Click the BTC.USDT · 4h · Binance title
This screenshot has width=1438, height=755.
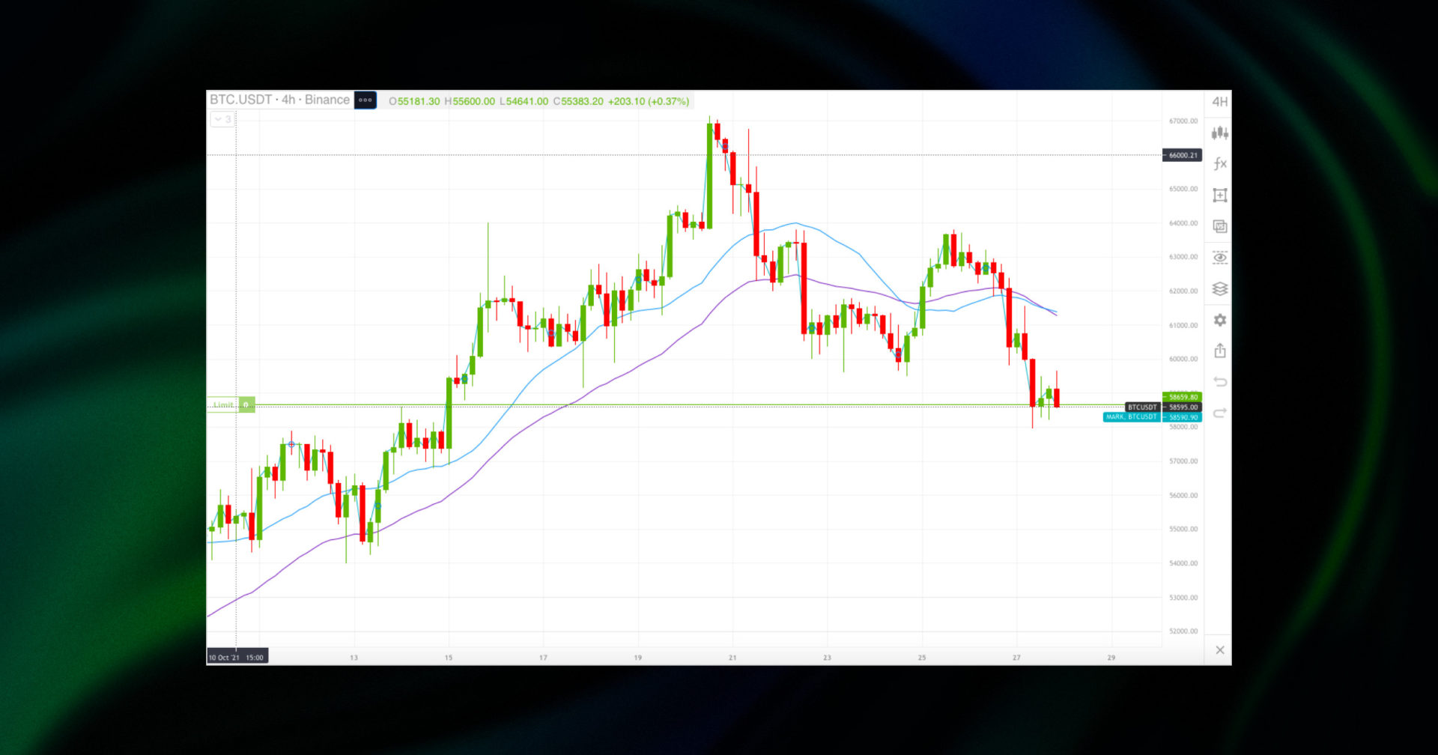279,100
